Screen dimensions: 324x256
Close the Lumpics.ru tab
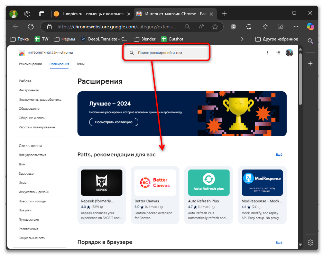pyautogui.click(x=129, y=14)
